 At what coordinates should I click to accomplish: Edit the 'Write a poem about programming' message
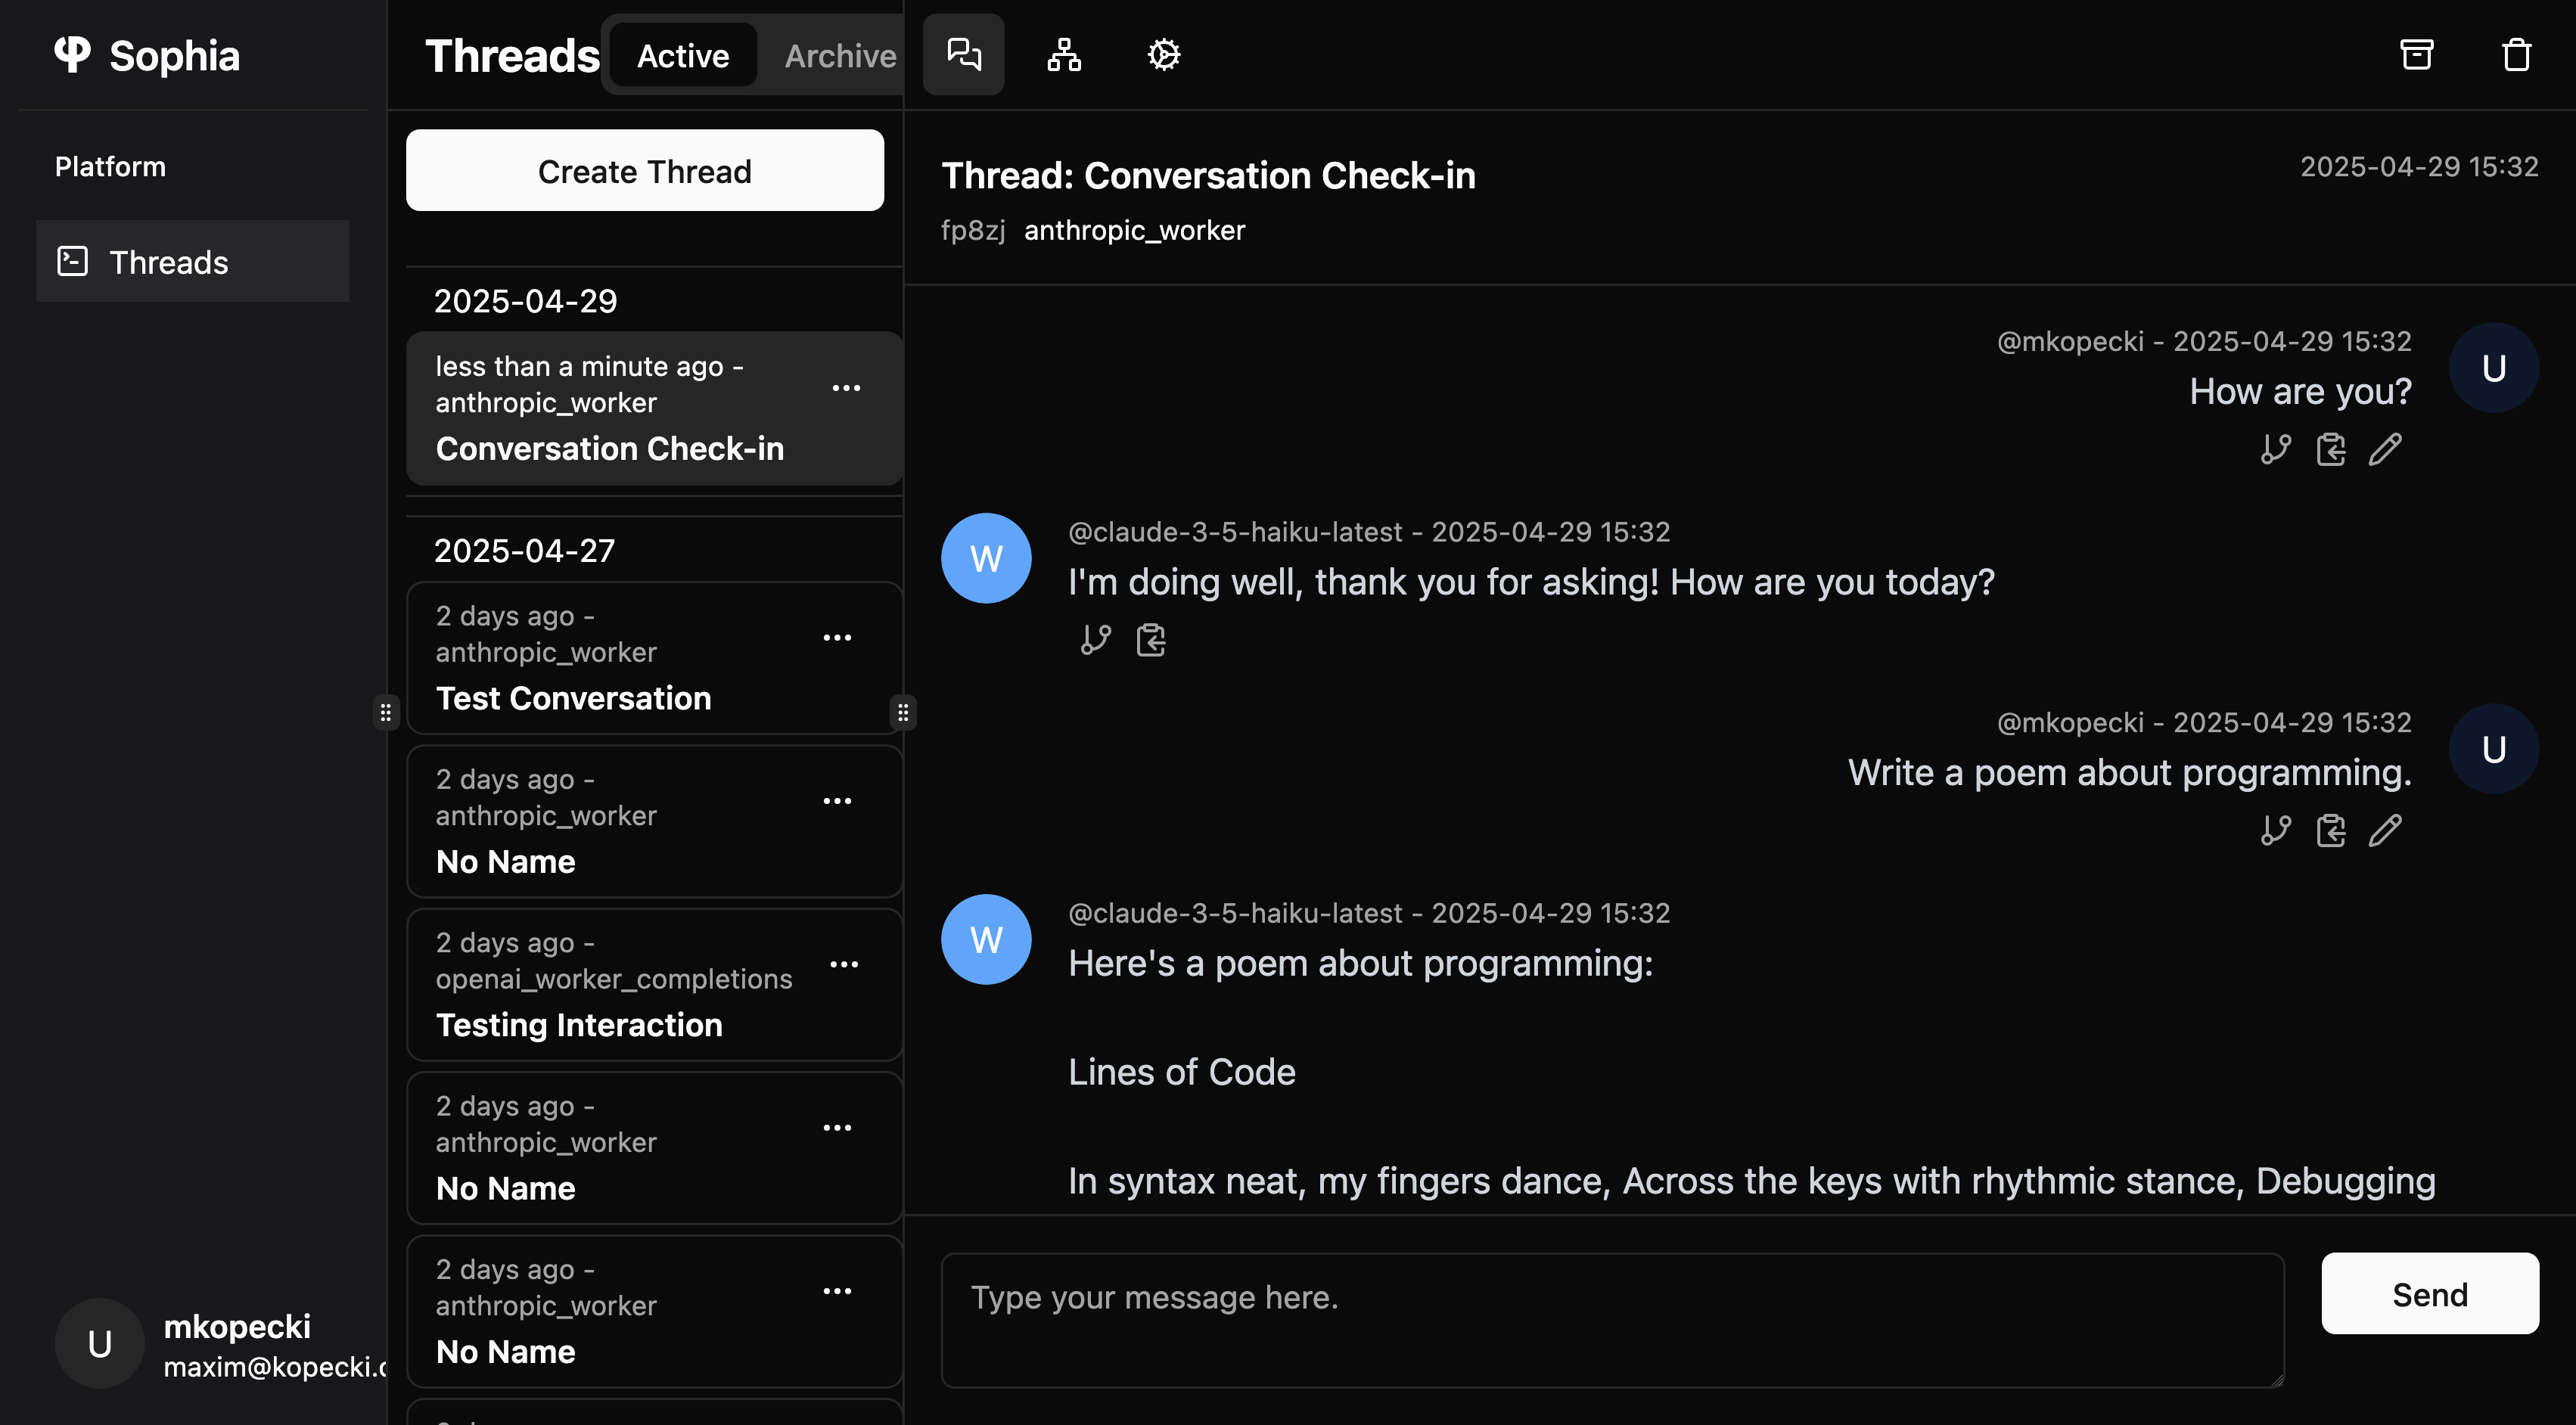tap(2385, 830)
